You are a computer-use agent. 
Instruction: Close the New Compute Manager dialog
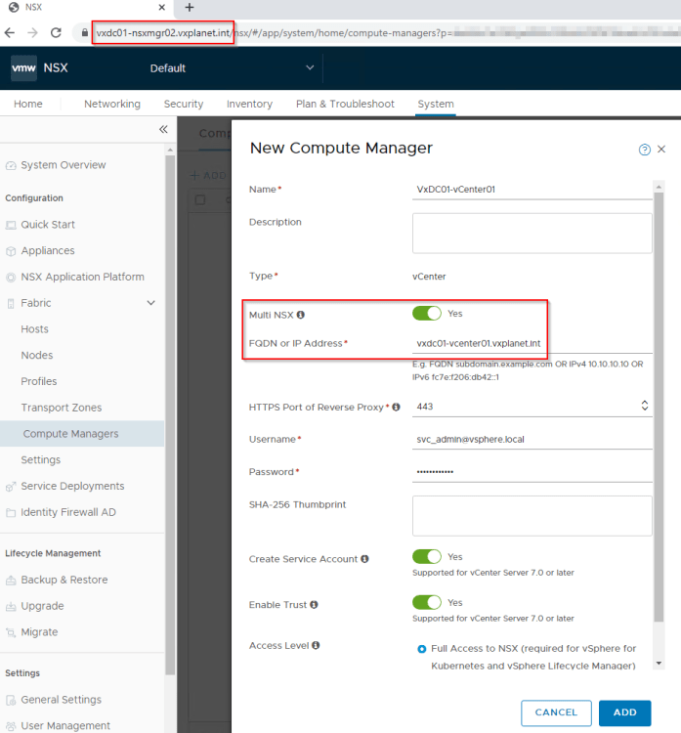(x=661, y=150)
